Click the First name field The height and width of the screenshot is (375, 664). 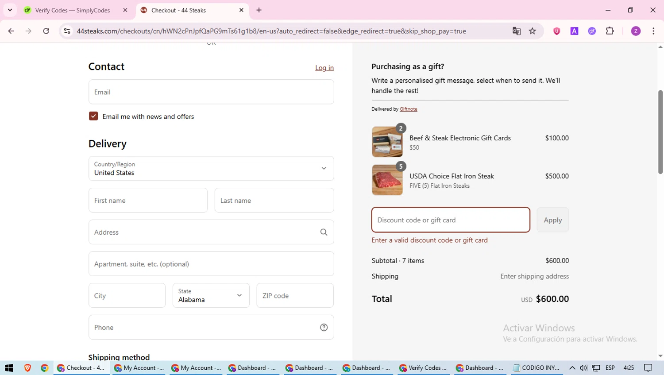coord(148,200)
